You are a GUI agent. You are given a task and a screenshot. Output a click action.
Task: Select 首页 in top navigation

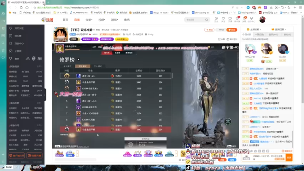pos(65,20)
